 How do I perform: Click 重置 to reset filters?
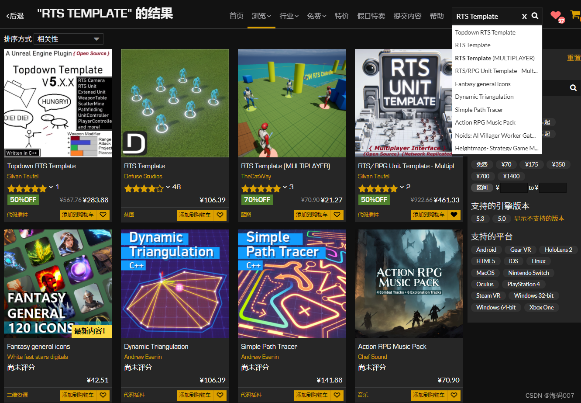(574, 58)
